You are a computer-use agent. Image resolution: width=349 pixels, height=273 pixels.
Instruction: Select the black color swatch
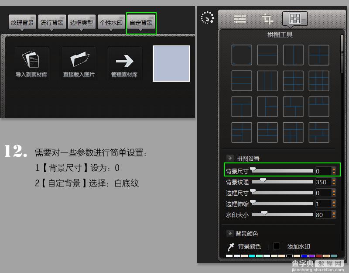coord(289,256)
